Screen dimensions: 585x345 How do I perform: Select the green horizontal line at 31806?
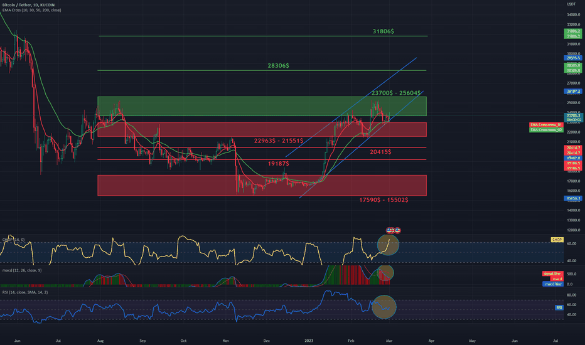[x=263, y=36]
